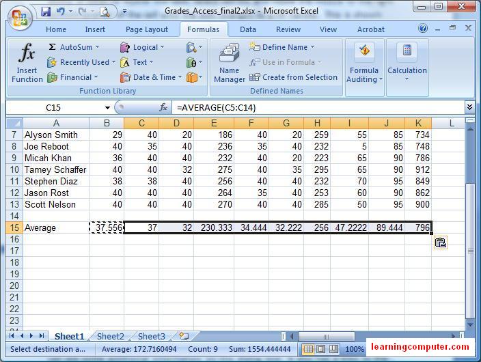The image size is (481, 362).
Task: Open the Name Box dropdown arrow
Action: pos(107,108)
